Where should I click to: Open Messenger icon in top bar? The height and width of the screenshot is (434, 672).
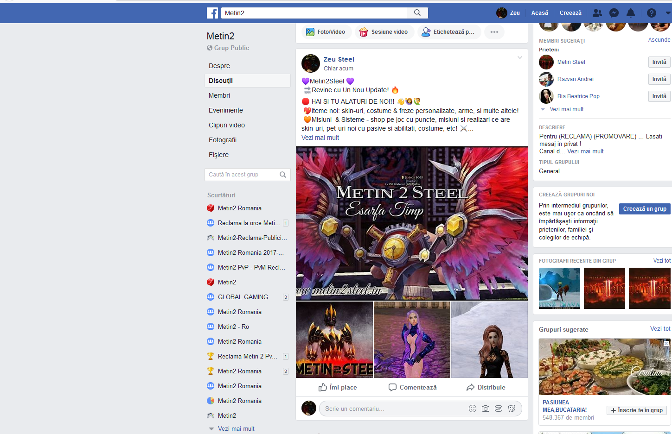pyautogui.click(x=614, y=13)
